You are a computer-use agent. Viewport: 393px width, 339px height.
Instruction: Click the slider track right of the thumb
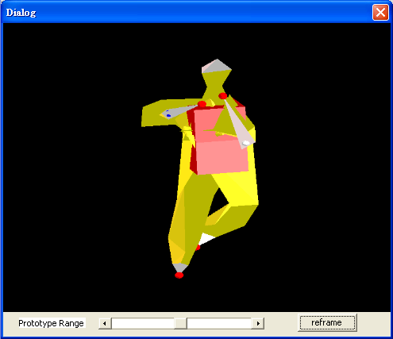(219, 323)
